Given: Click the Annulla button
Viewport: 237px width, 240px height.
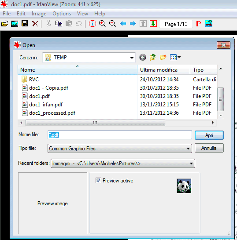Looking at the screenshot, I should pyautogui.click(x=209, y=148).
